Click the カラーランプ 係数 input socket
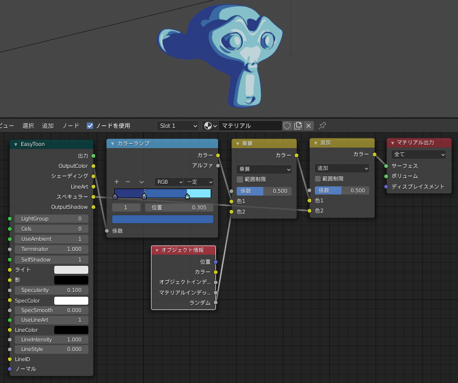458x383 pixels. pos(107,231)
